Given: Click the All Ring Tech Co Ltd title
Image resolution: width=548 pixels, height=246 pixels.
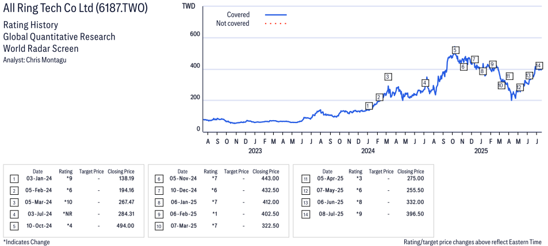Looking at the screenshot, I should click(75, 9).
